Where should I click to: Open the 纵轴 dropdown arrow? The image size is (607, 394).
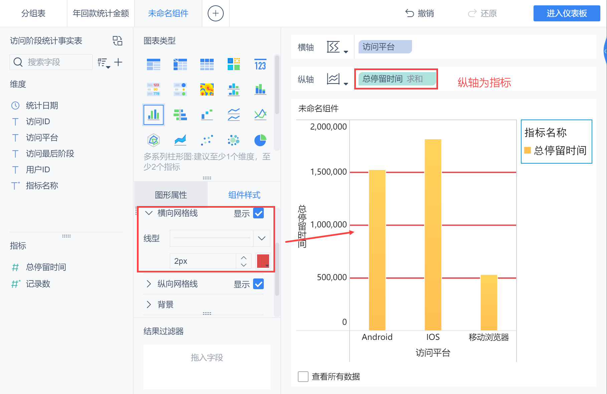[x=346, y=84]
